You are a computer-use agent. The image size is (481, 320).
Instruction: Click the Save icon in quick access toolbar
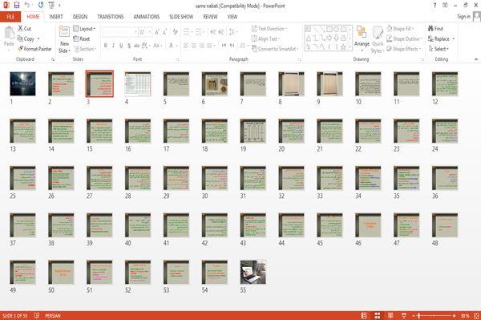pos(17,5)
